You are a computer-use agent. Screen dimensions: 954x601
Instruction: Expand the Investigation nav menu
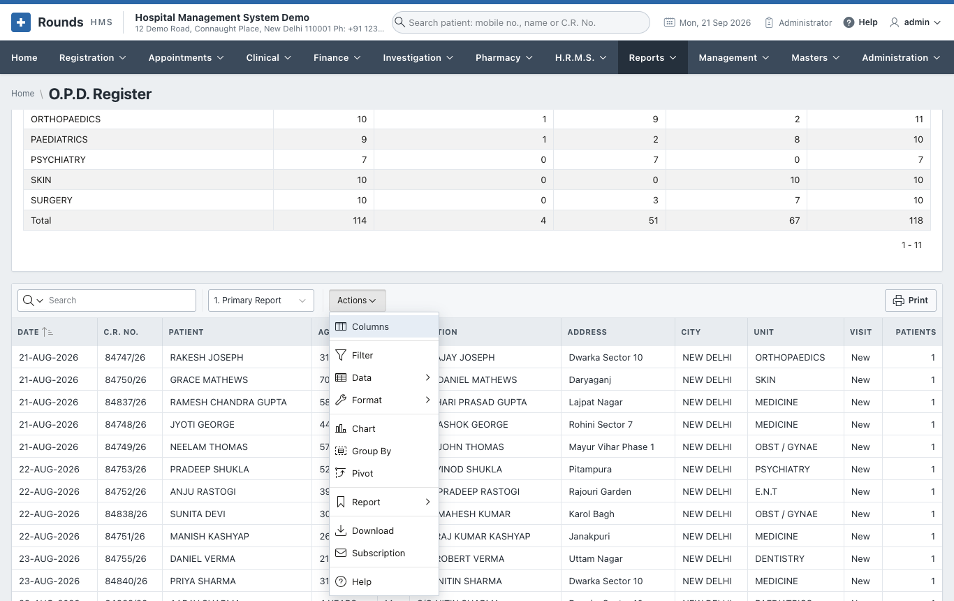pos(418,57)
